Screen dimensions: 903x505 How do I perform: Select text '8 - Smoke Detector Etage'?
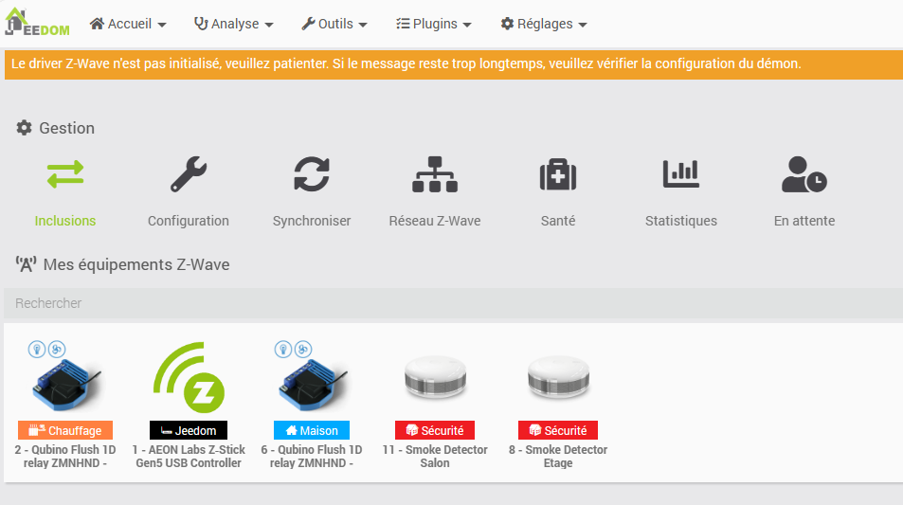[x=558, y=456]
